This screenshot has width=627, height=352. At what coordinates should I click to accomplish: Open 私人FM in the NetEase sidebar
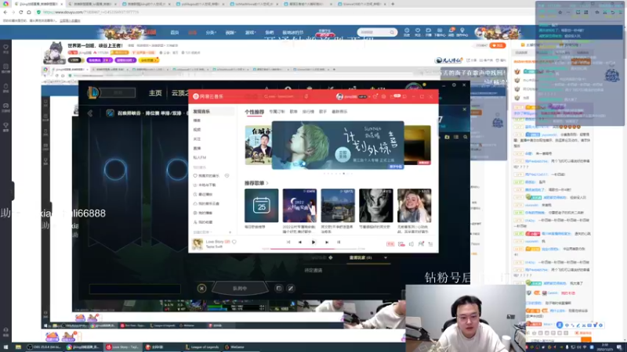pos(200,158)
